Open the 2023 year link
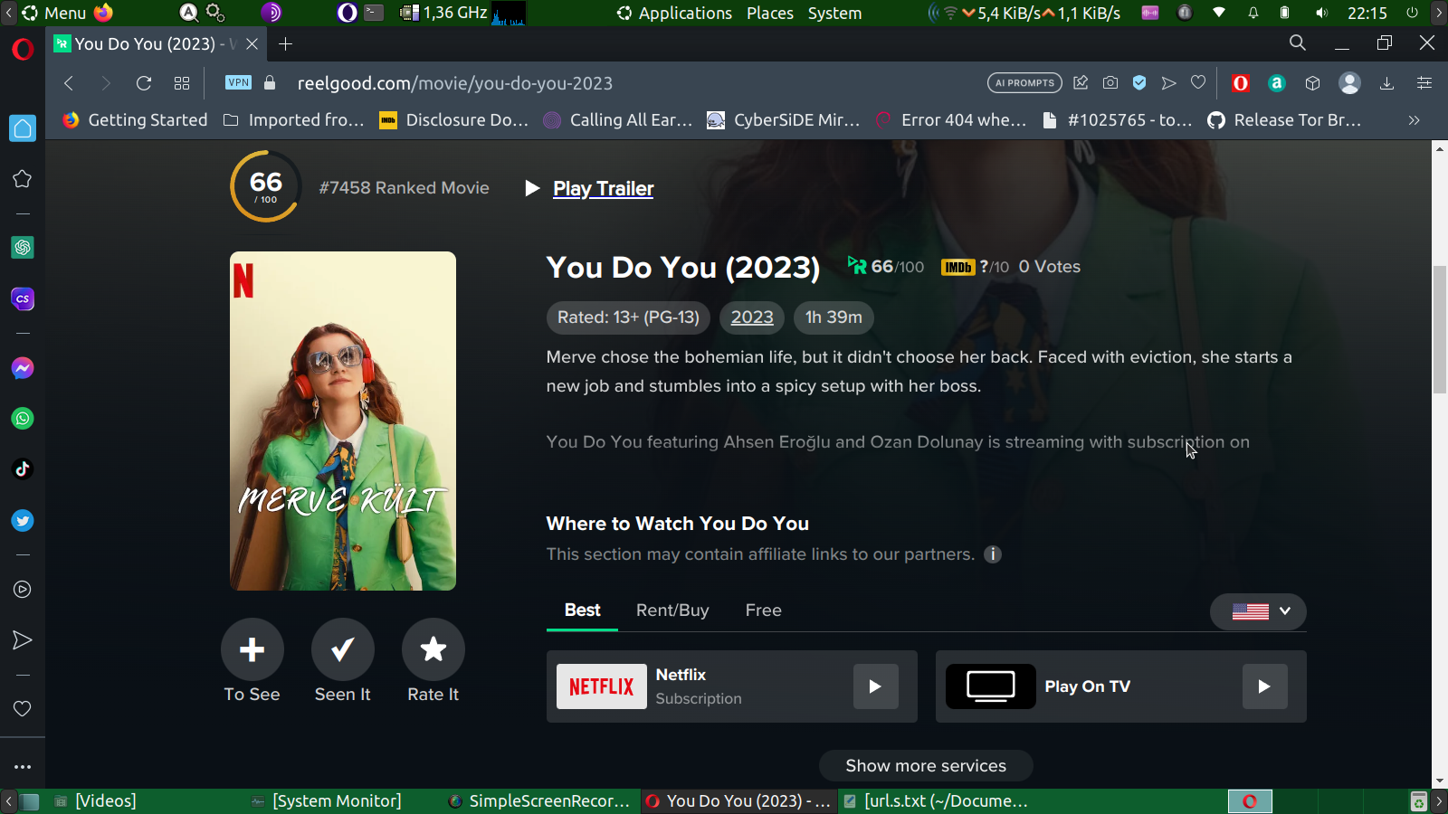 752,317
